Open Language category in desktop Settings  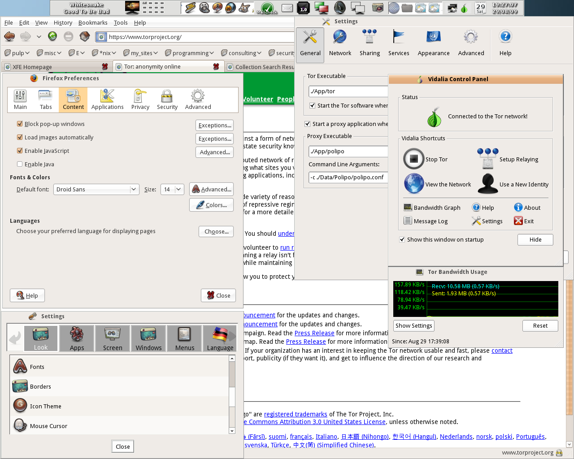click(x=220, y=338)
